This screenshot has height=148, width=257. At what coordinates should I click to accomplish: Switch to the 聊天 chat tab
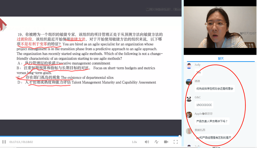(221, 59)
